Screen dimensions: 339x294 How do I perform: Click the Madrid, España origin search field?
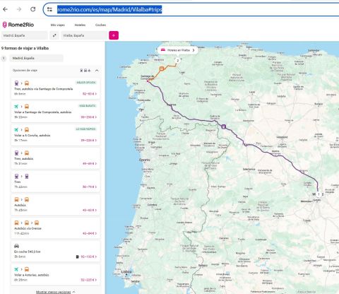24,35
